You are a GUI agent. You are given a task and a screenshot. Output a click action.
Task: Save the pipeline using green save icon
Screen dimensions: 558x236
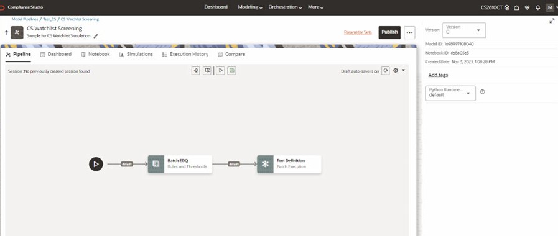232,70
